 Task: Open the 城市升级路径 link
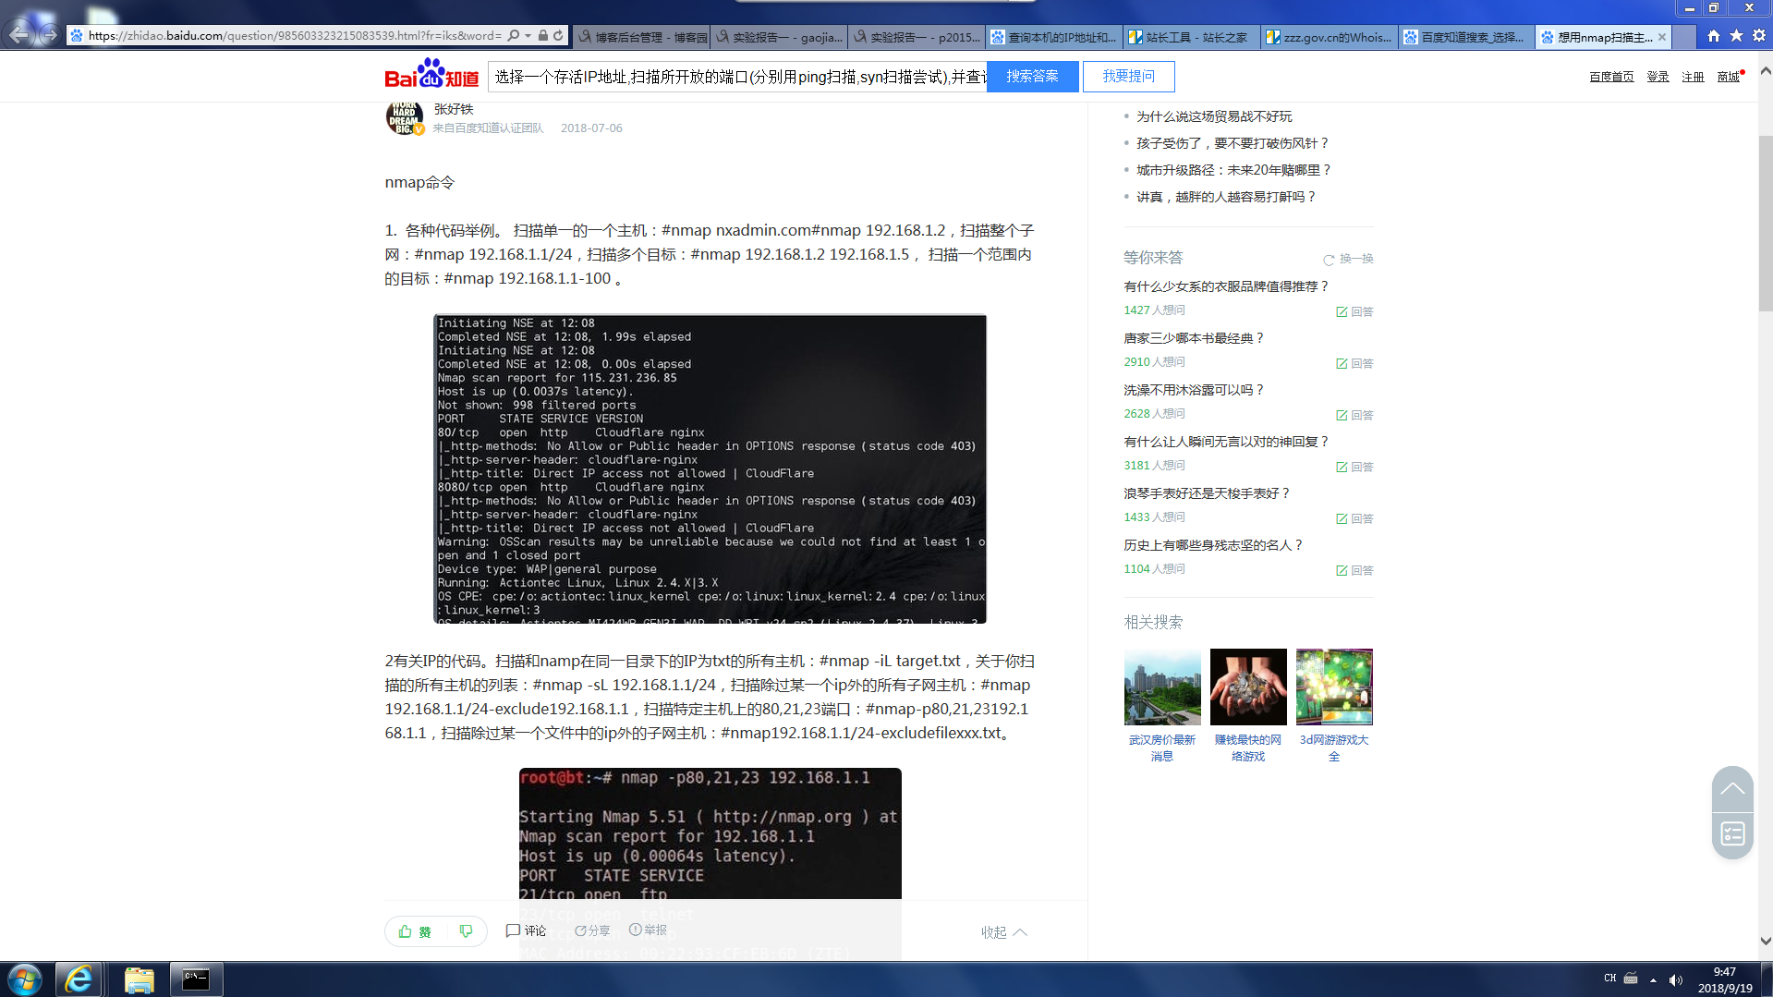pyautogui.click(x=1234, y=170)
